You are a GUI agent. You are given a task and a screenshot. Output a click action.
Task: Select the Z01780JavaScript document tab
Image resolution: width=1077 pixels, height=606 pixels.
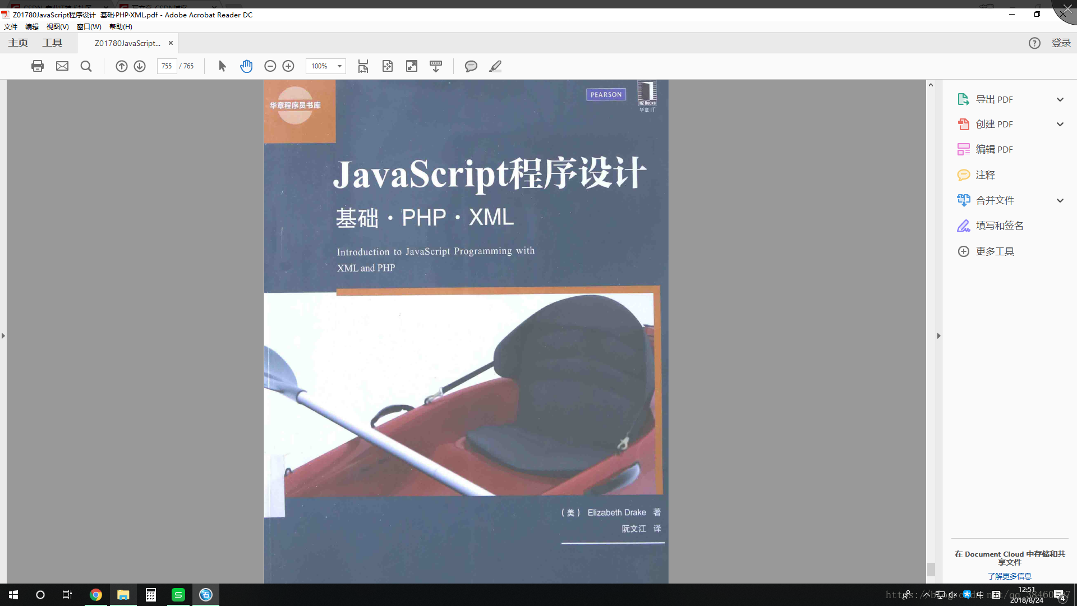pos(128,43)
